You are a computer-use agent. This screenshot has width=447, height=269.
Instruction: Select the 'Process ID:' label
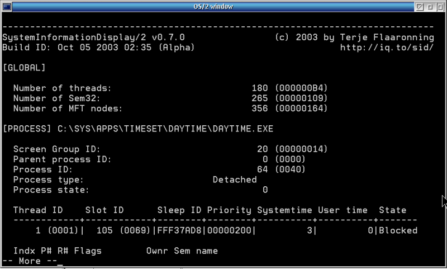(43, 169)
